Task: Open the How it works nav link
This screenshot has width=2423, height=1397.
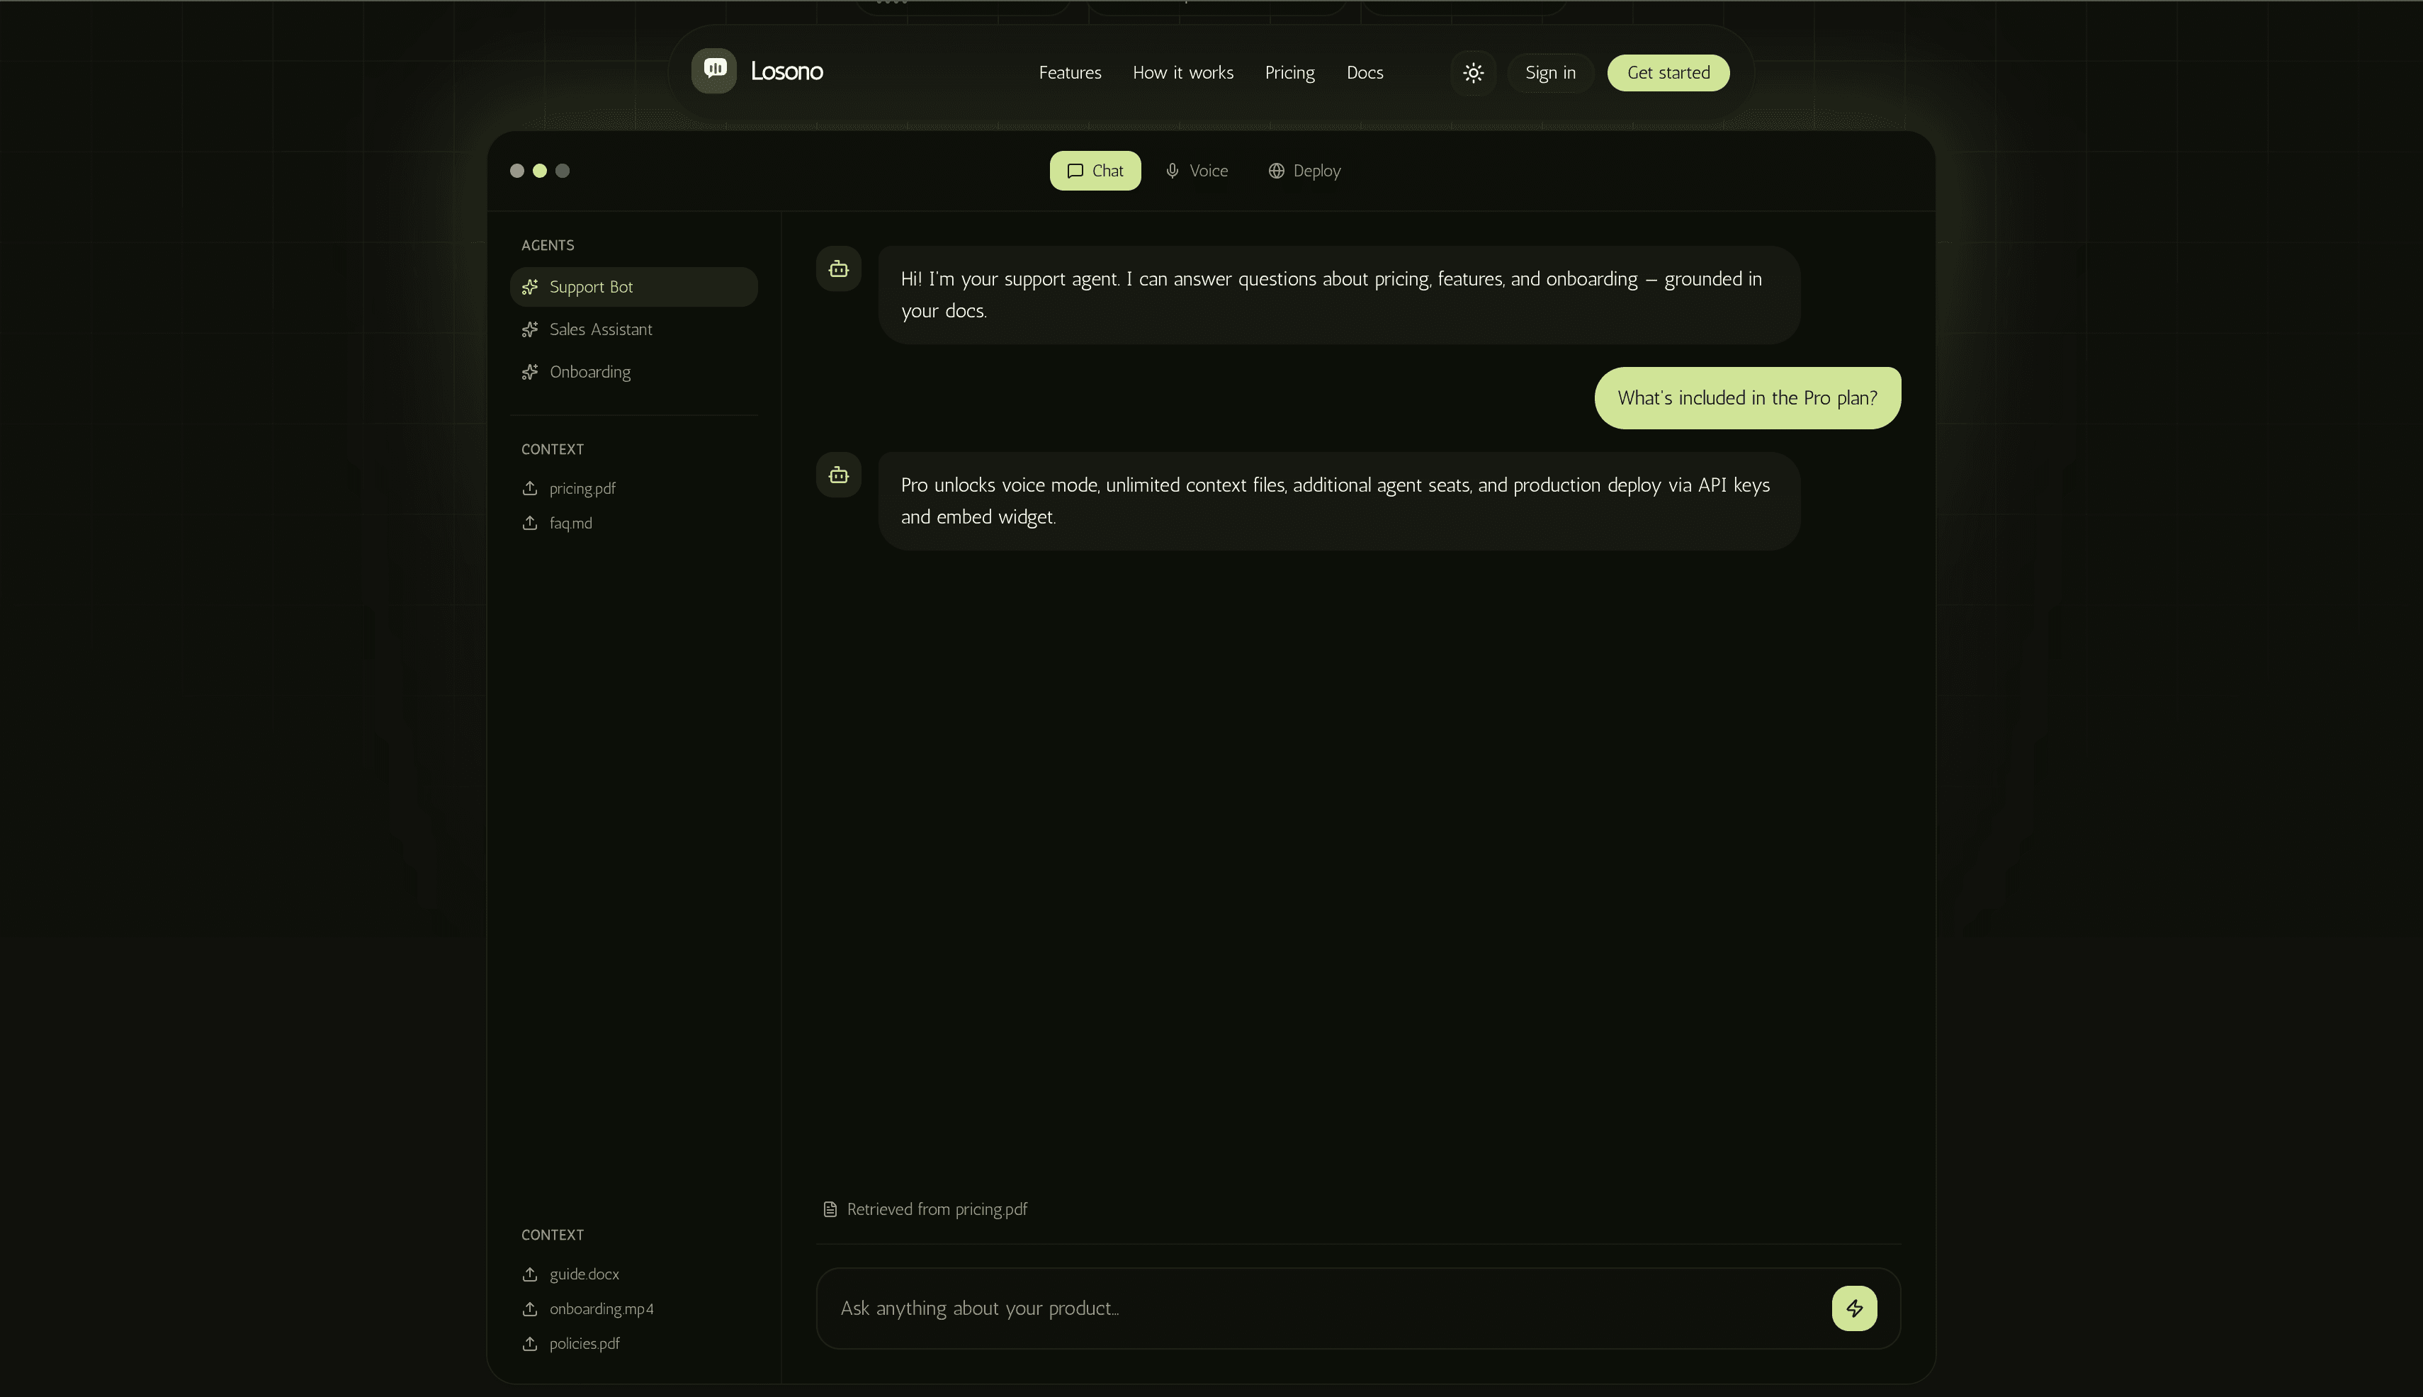Action: click(1183, 73)
